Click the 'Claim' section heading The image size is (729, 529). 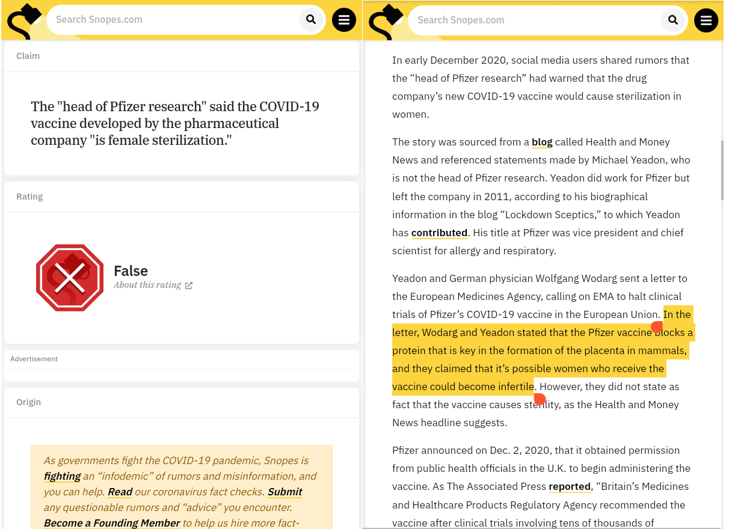(x=28, y=56)
